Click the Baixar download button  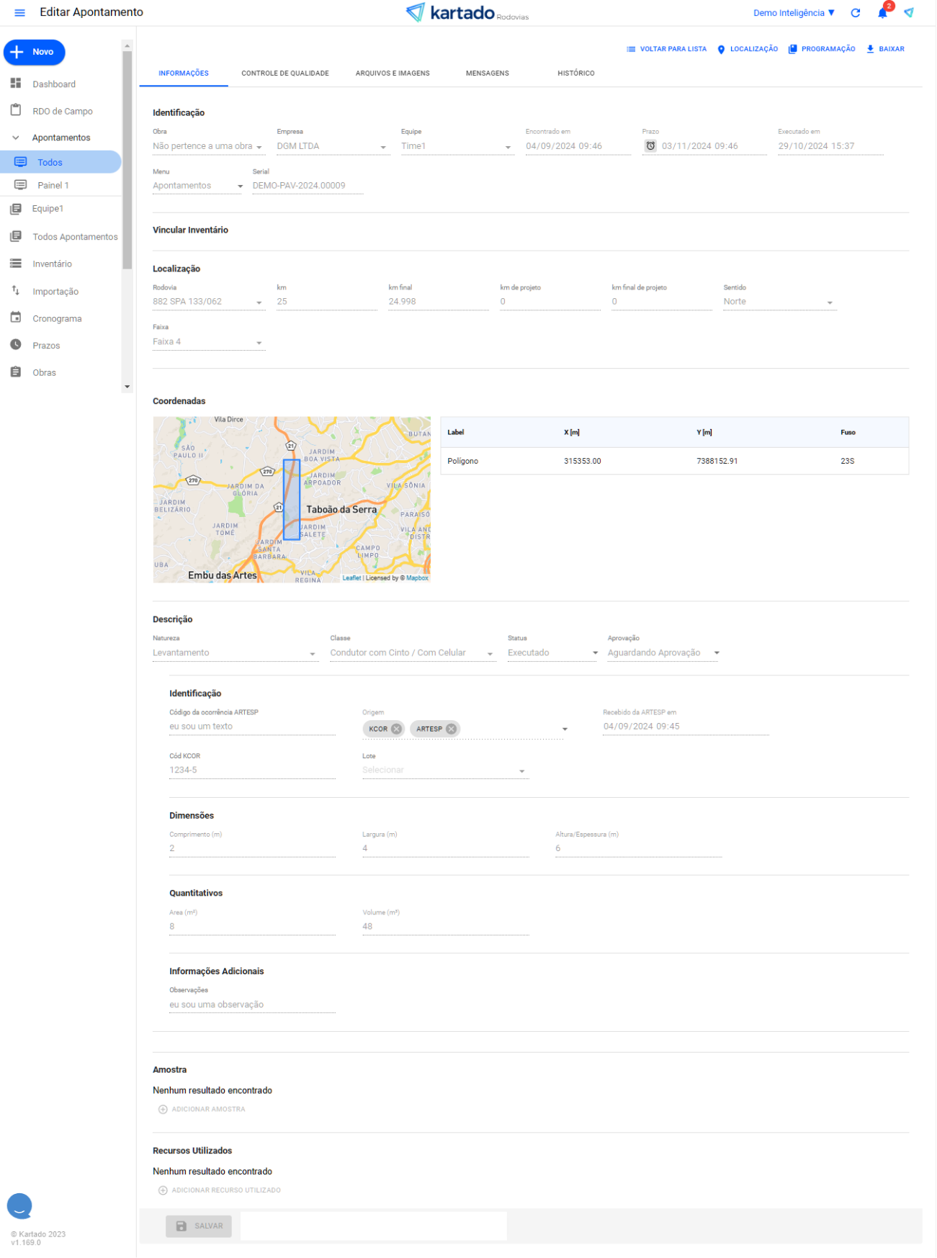(885, 49)
